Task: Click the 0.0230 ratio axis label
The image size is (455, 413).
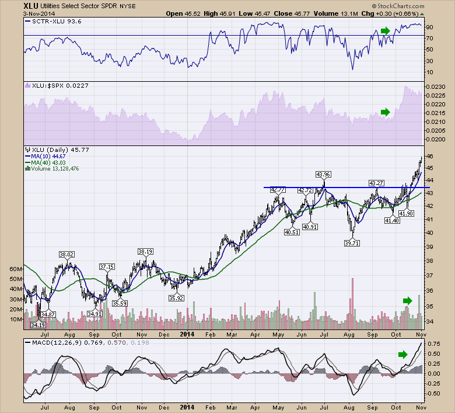Action: 435,86
